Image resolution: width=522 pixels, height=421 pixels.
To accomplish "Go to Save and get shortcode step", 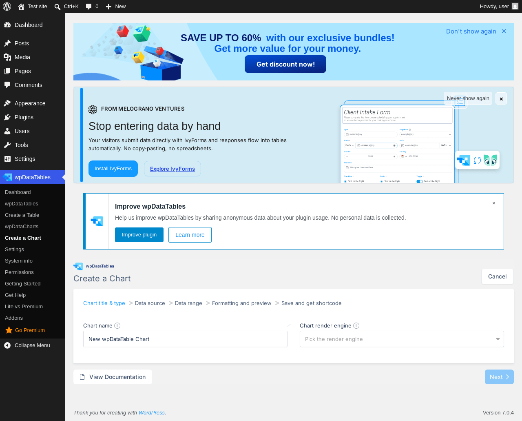I will (312, 303).
